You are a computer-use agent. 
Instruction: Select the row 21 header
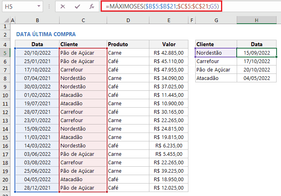click(x=5, y=188)
